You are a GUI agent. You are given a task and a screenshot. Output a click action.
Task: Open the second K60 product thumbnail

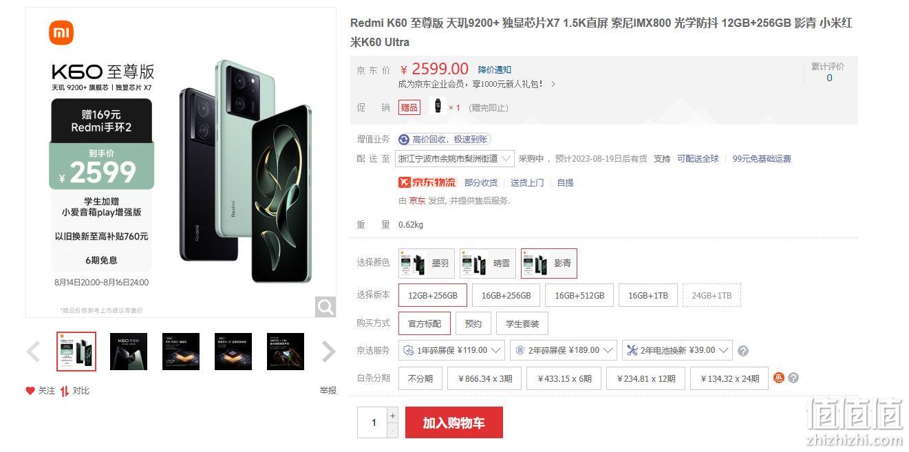[129, 352]
